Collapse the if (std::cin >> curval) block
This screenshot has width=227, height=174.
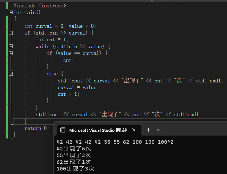11,33
